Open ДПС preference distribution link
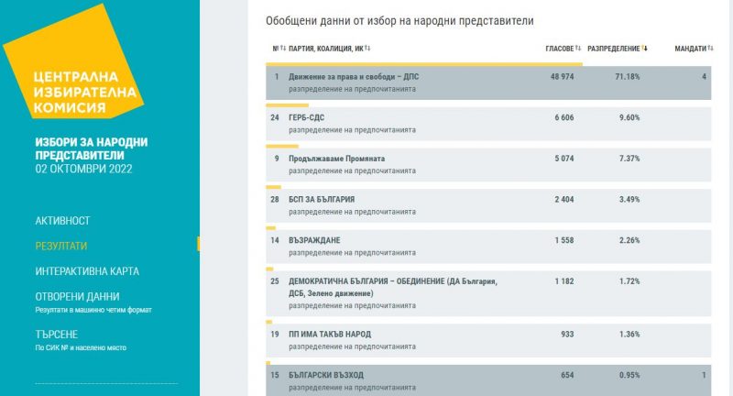733x396 pixels. pyautogui.click(x=352, y=89)
